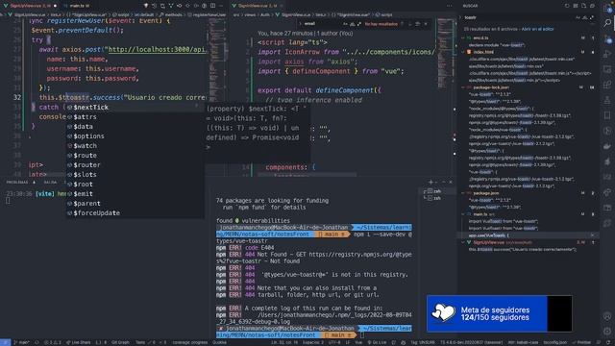Select second zsh terminal in terminal list
This screenshot has height=346, width=615.
pyautogui.click(x=437, y=198)
